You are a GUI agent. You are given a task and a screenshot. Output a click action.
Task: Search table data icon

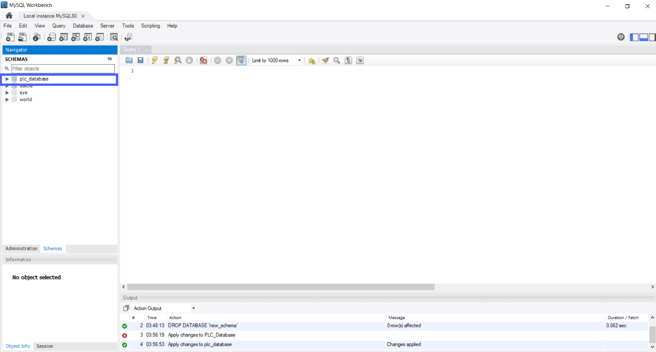click(114, 37)
